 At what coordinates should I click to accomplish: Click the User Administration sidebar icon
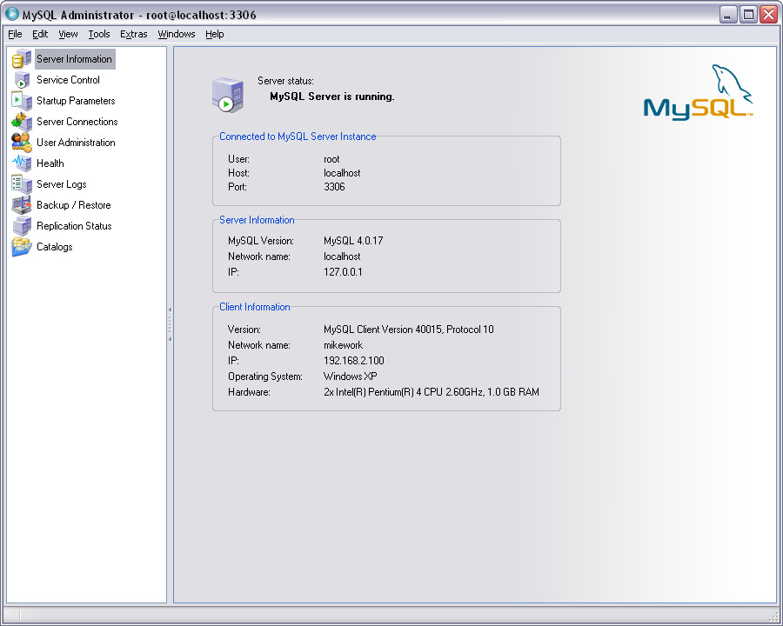click(22, 143)
